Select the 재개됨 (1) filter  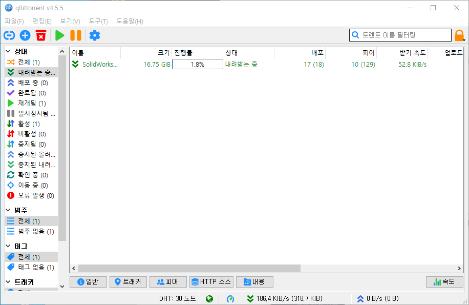[31, 103]
